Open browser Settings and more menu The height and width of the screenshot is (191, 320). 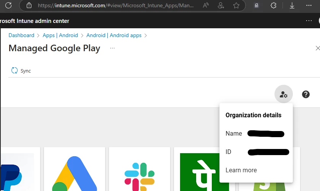point(309,5)
